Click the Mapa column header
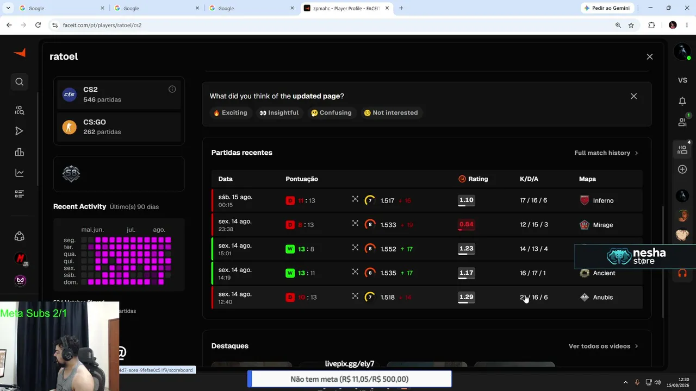Screen dimensions: 696x391 point(588,179)
